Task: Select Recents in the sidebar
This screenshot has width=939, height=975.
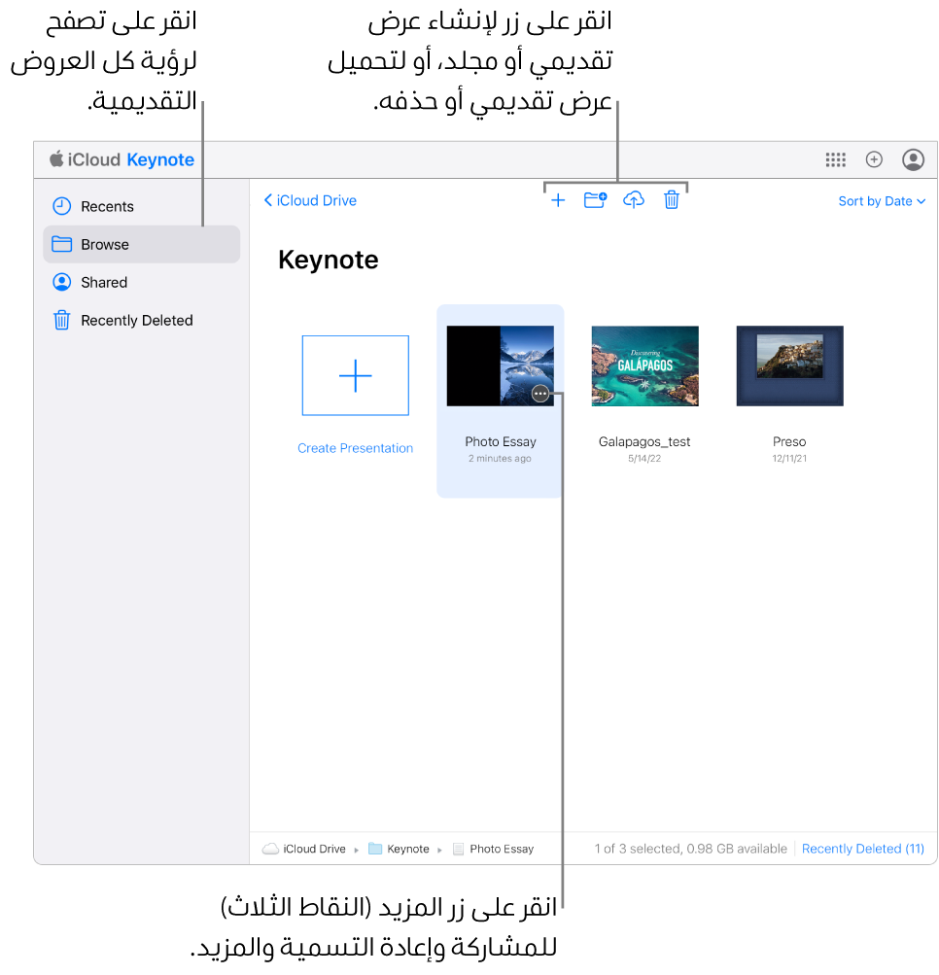Action: tap(141, 206)
